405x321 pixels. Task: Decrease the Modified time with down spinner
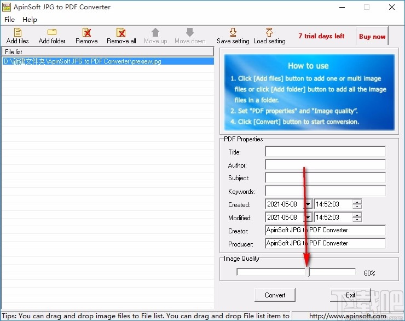click(x=357, y=220)
